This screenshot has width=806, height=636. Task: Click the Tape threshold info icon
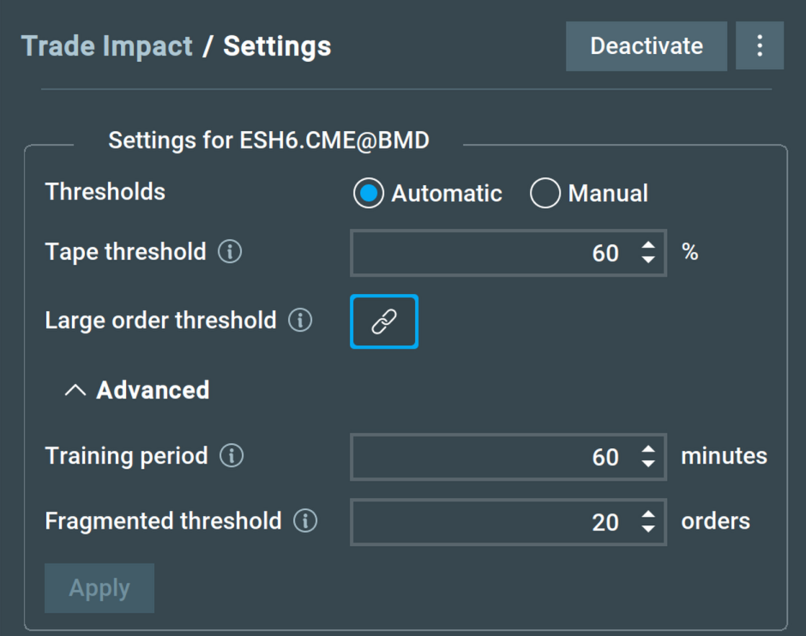230,252
